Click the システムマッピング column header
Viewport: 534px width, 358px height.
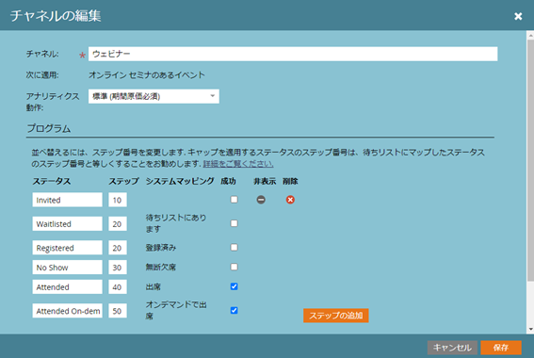(180, 181)
